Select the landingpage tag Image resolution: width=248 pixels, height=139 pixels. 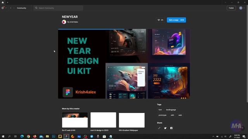(171, 110)
